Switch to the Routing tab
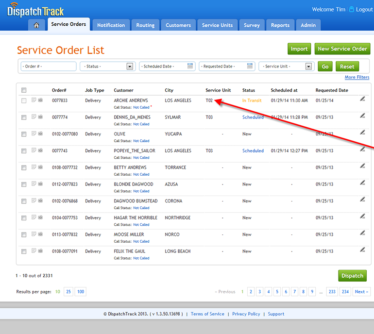Viewport: 374px width, 334px height. pyautogui.click(x=145, y=25)
